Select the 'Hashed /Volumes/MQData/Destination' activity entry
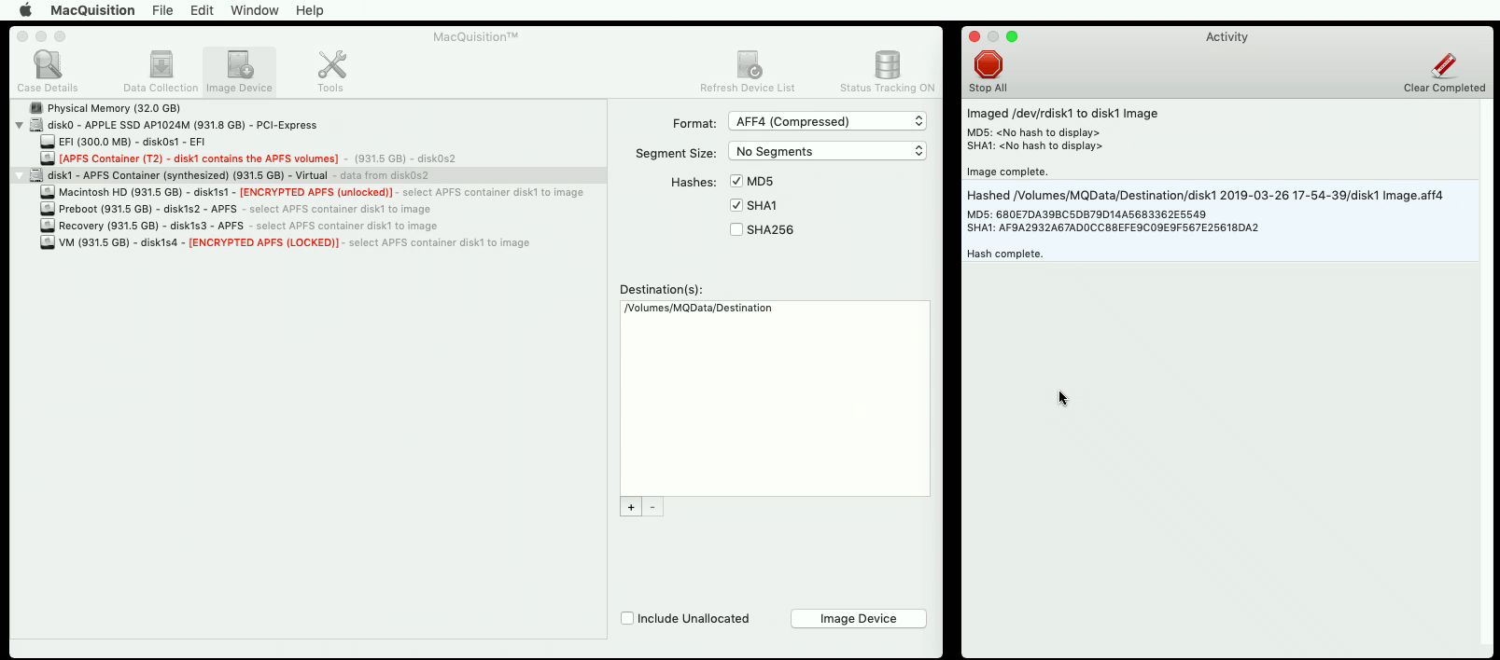This screenshot has height=660, width=1500. 1221,221
